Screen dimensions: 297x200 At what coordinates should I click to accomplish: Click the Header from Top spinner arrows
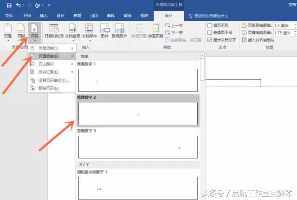click(x=296, y=25)
